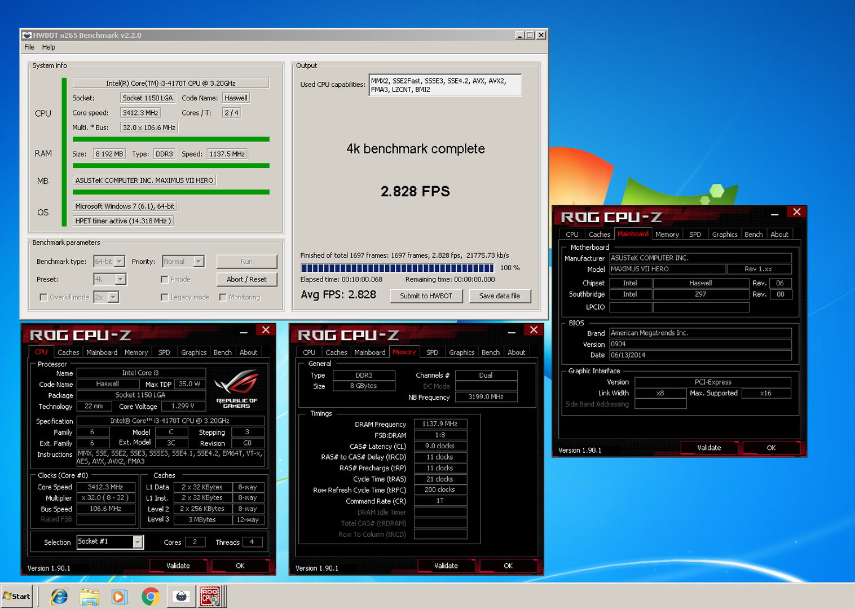Click Validate in the Mainboard window
Screen dimensions: 855x609
tap(709, 448)
